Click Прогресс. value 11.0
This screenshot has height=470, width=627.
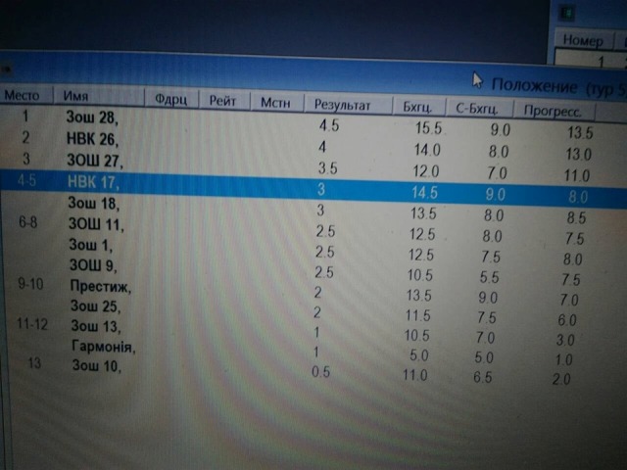pyautogui.click(x=577, y=175)
